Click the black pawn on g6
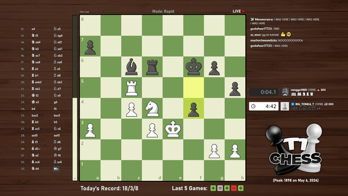Viewport: 348px width, 196px height. coord(214,68)
